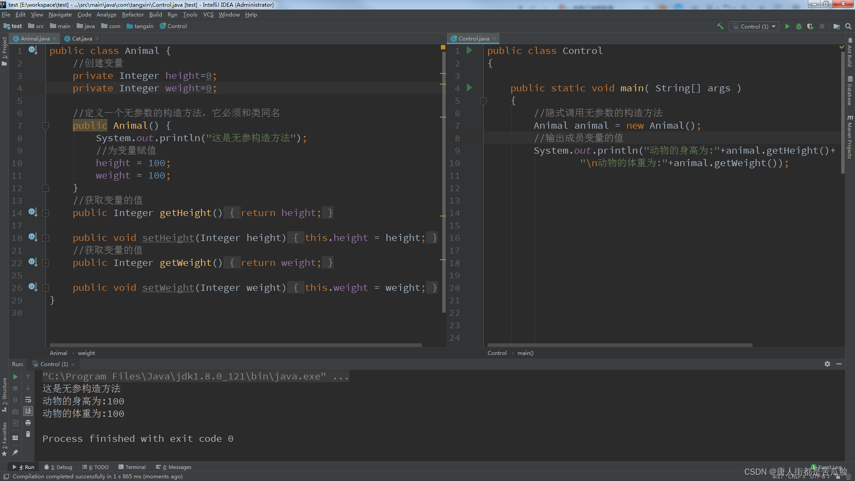Toggle the Project tool window

4,51
